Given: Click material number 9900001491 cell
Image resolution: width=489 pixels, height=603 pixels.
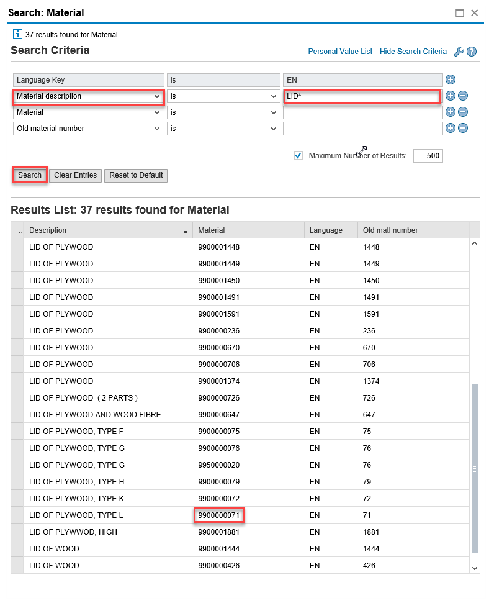Looking at the screenshot, I should [218, 297].
